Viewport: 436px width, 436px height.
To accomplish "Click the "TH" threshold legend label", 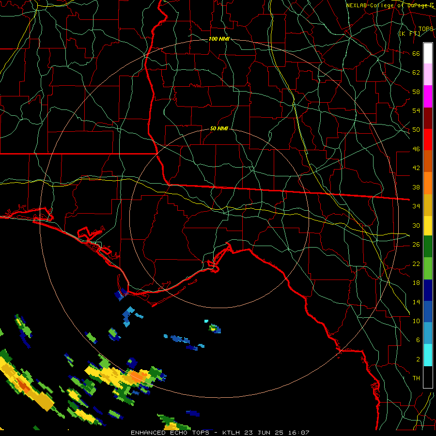I will pyautogui.click(x=416, y=378).
